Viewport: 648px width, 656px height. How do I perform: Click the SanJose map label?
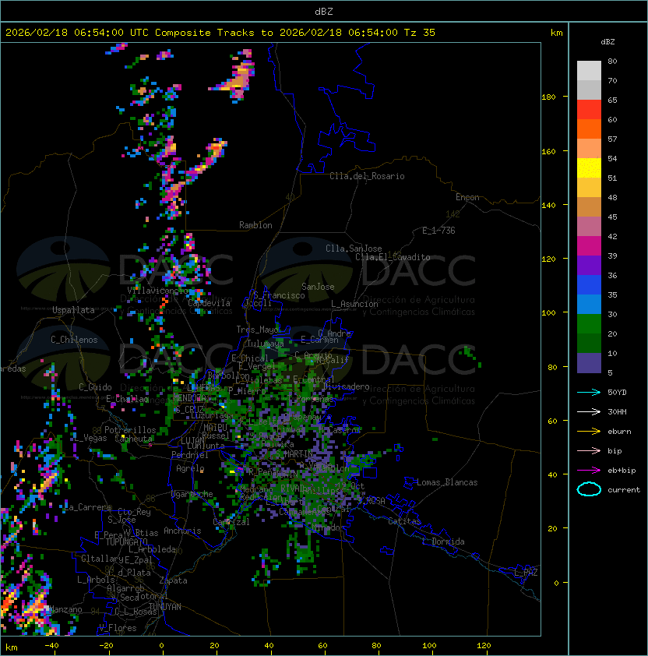pyautogui.click(x=318, y=287)
